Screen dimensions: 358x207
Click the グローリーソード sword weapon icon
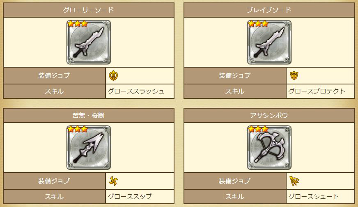(x=89, y=42)
